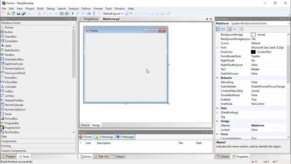Run without debugger using outlined play icon
Screen dimensions: 291x164
(78, 14)
